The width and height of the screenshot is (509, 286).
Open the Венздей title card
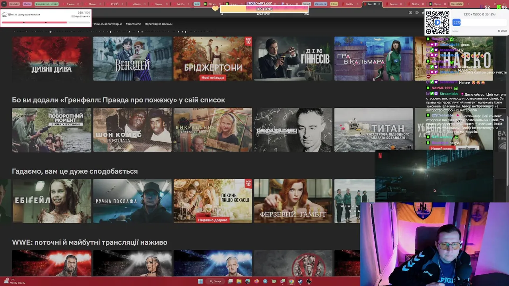click(x=132, y=58)
